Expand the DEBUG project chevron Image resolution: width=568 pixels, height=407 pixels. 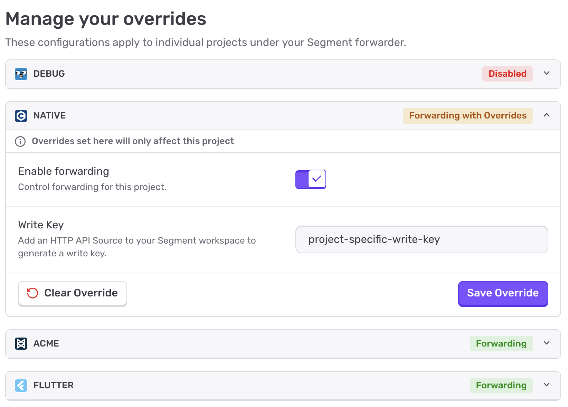tap(547, 73)
